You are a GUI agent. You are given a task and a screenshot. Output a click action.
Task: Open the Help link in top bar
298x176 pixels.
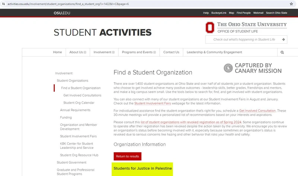point(206,13)
